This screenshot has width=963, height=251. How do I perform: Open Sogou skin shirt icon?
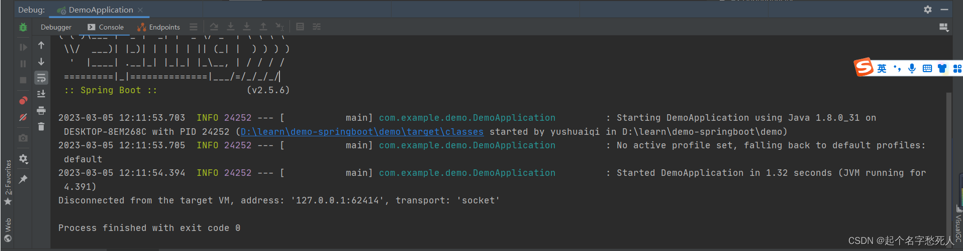[x=942, y=69]
